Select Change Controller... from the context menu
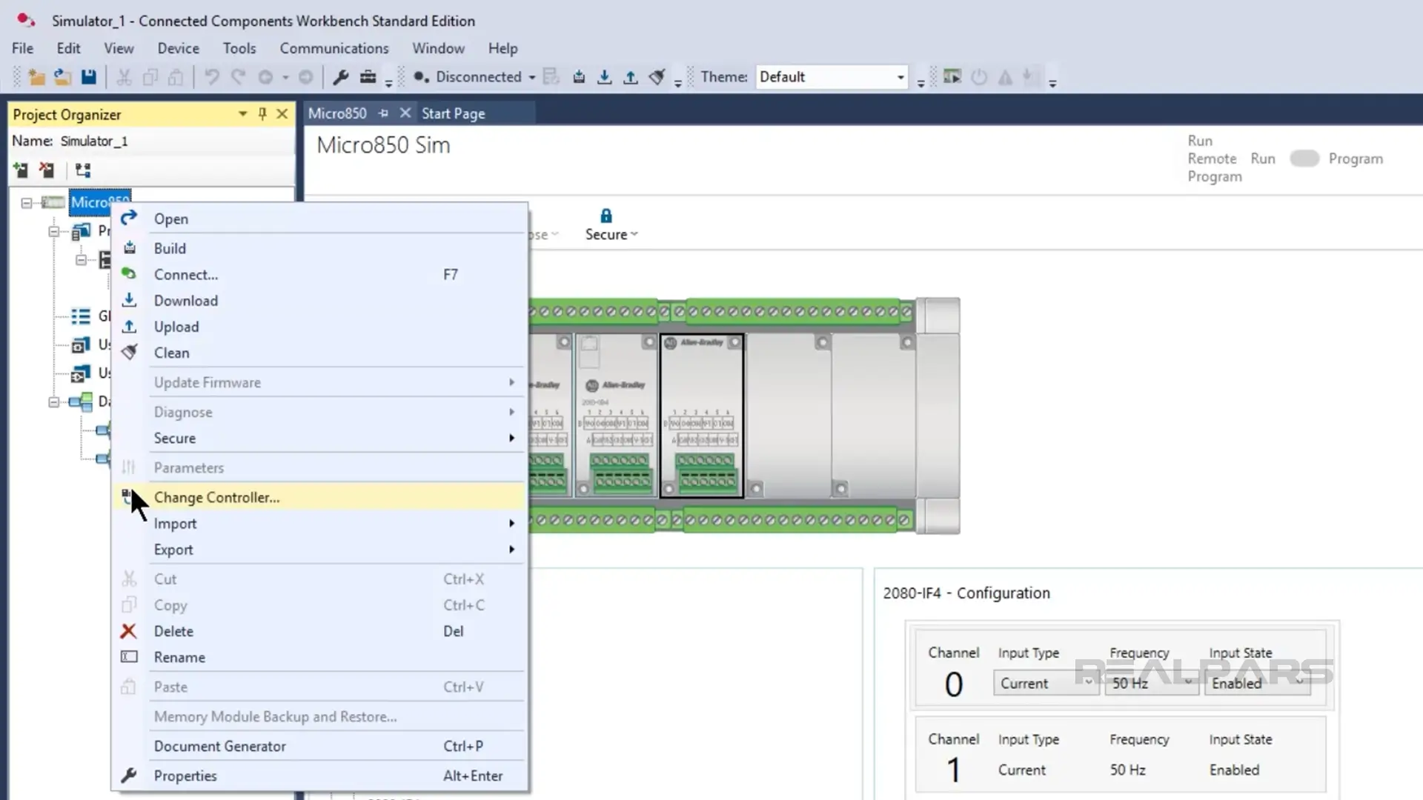This screenshot has width=1423, height=800. pyautogui.click(x=319, y=497)
